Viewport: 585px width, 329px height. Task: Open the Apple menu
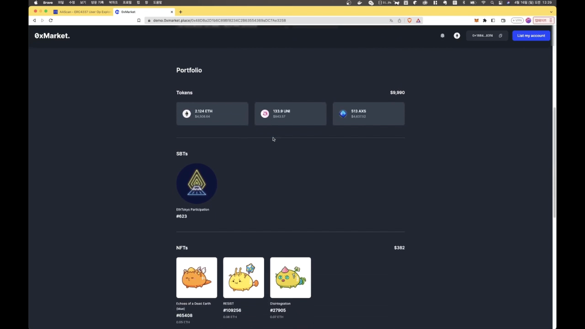pyautogui.click(x=36, y=3)
